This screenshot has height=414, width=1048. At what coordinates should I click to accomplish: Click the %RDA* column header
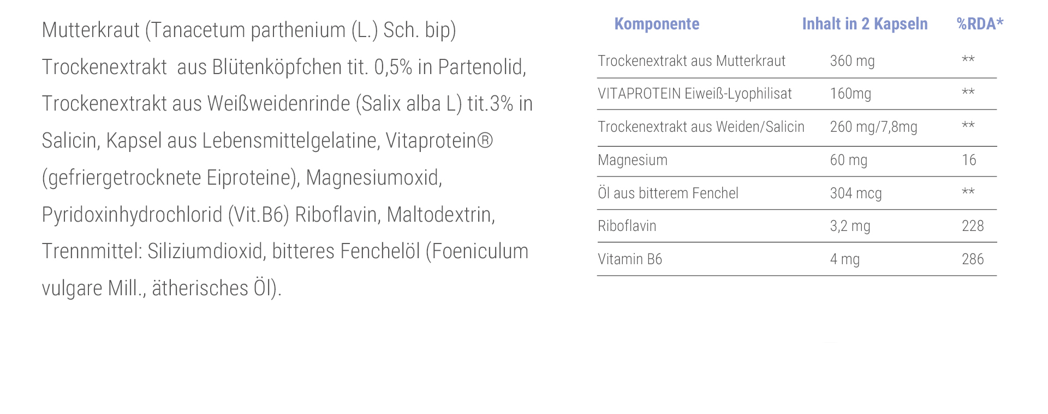(980, 24)
